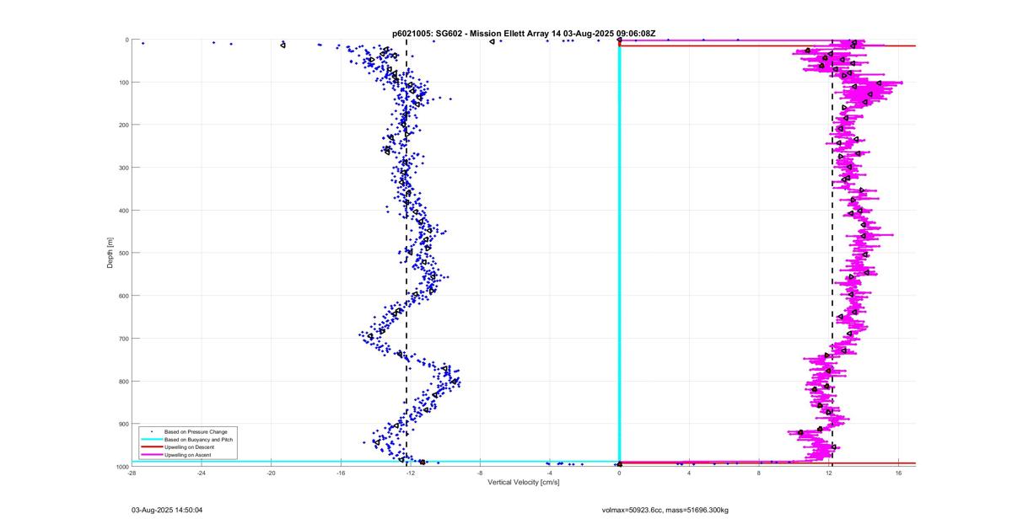This screenshot has width=1012, height=524.
Task: Click the dark red line sample in the legend
Action: point(152,446)
